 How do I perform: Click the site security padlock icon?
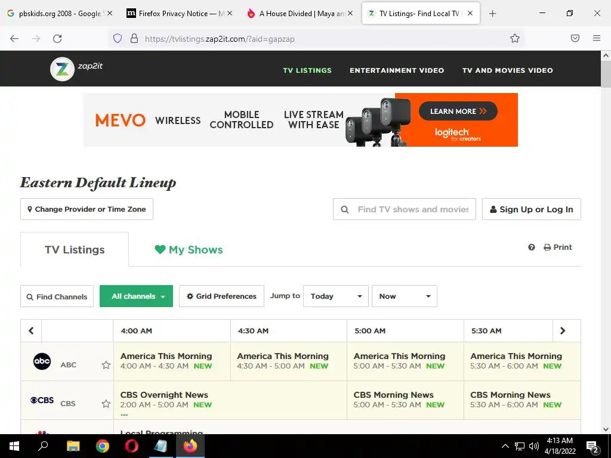point(134,38)
